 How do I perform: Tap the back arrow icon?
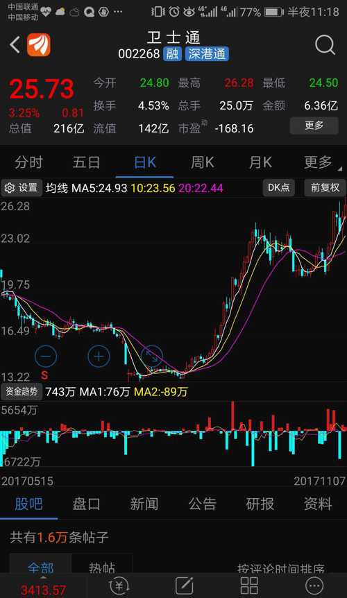click(x=15, y=45)
